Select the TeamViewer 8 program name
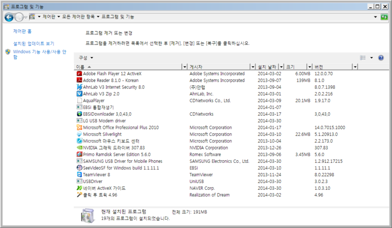392x228 pixels. [x=96, y=174]
